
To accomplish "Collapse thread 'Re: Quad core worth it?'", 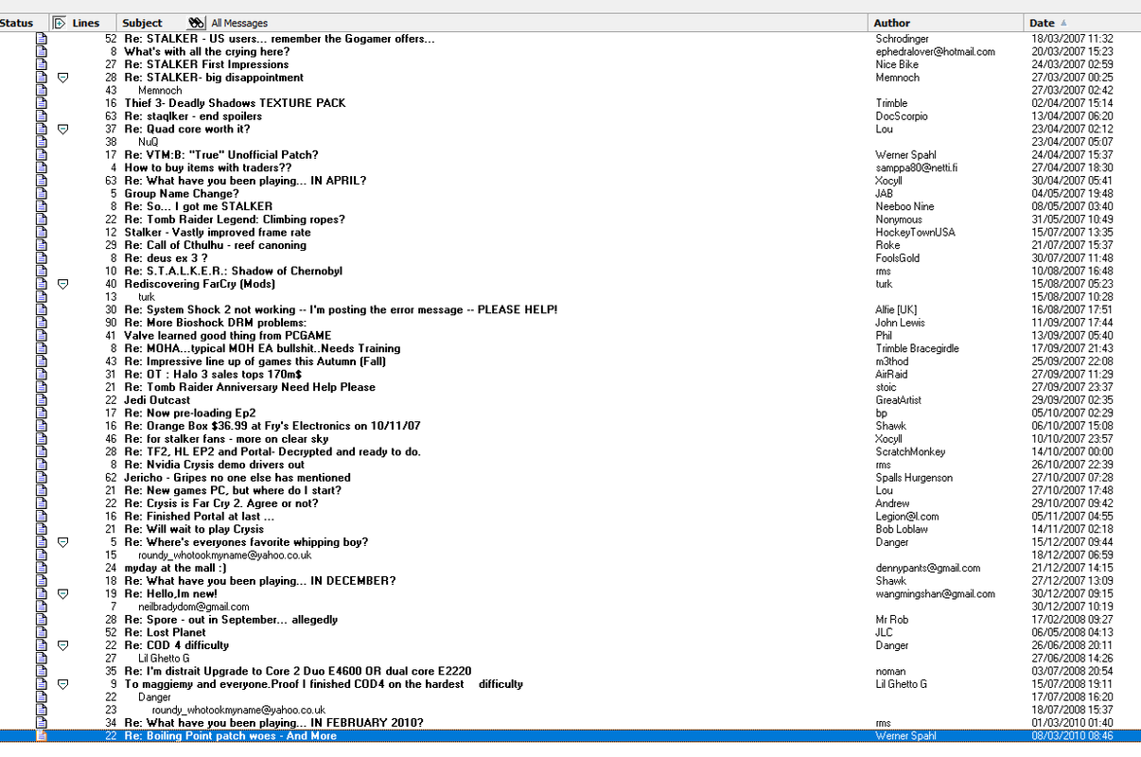I will [63, 130].
